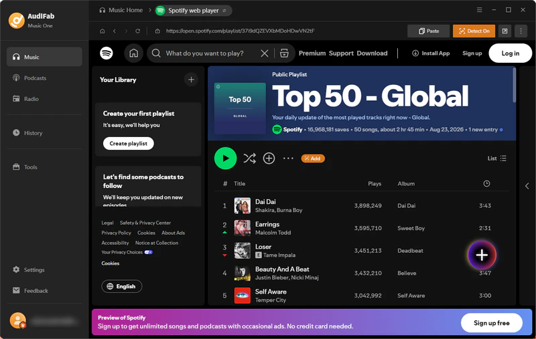Image resolution: width=536 pixels, height=339 pixels.
Task: Toggle shuffle for the playlist
Action: 249,158
